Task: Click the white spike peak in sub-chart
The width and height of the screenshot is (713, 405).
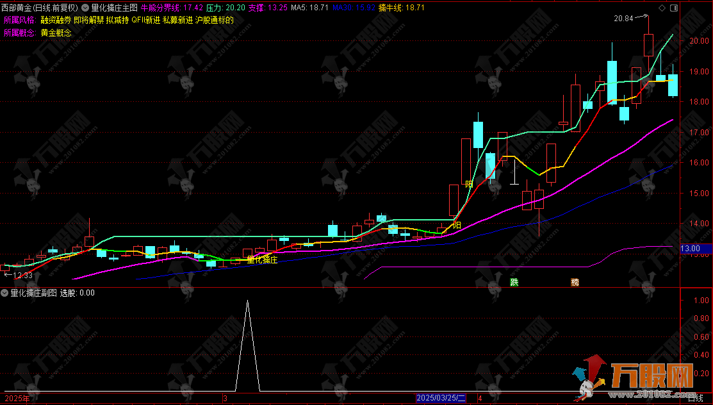Action: pos(248,301)
